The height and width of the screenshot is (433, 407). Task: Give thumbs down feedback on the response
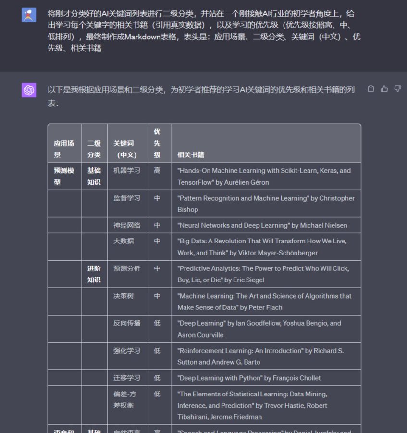[397, 89]
